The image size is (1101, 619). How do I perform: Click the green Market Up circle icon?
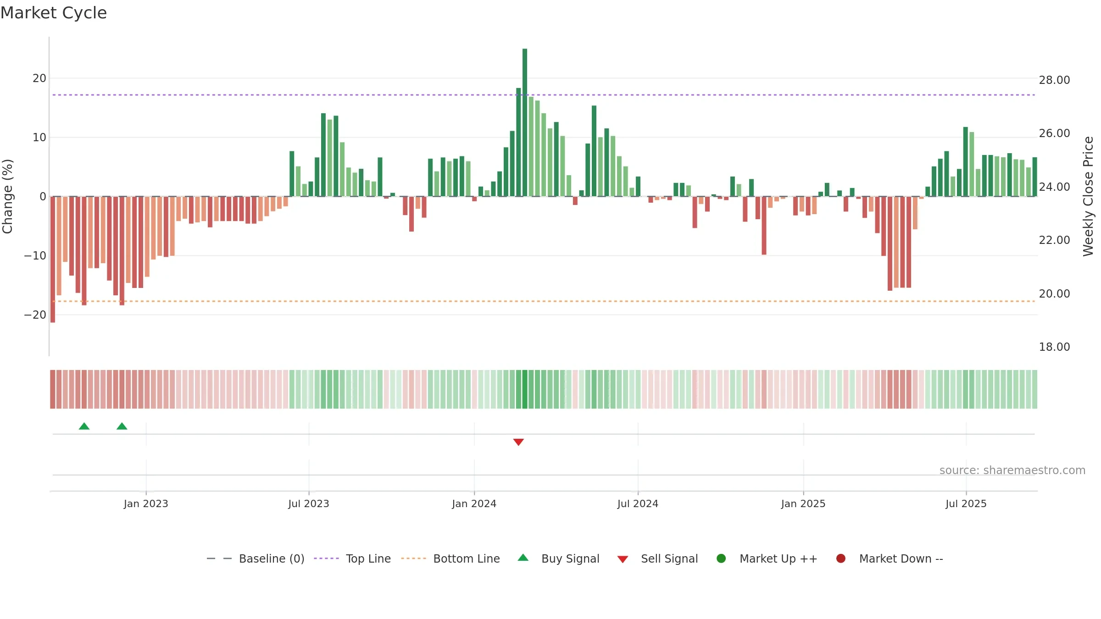tap(721, 558)
